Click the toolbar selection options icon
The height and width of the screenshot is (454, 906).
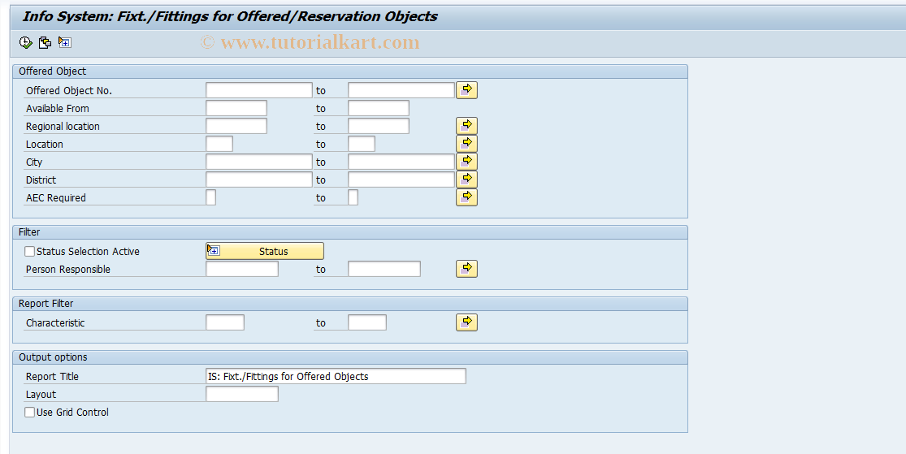coord(65,42)
